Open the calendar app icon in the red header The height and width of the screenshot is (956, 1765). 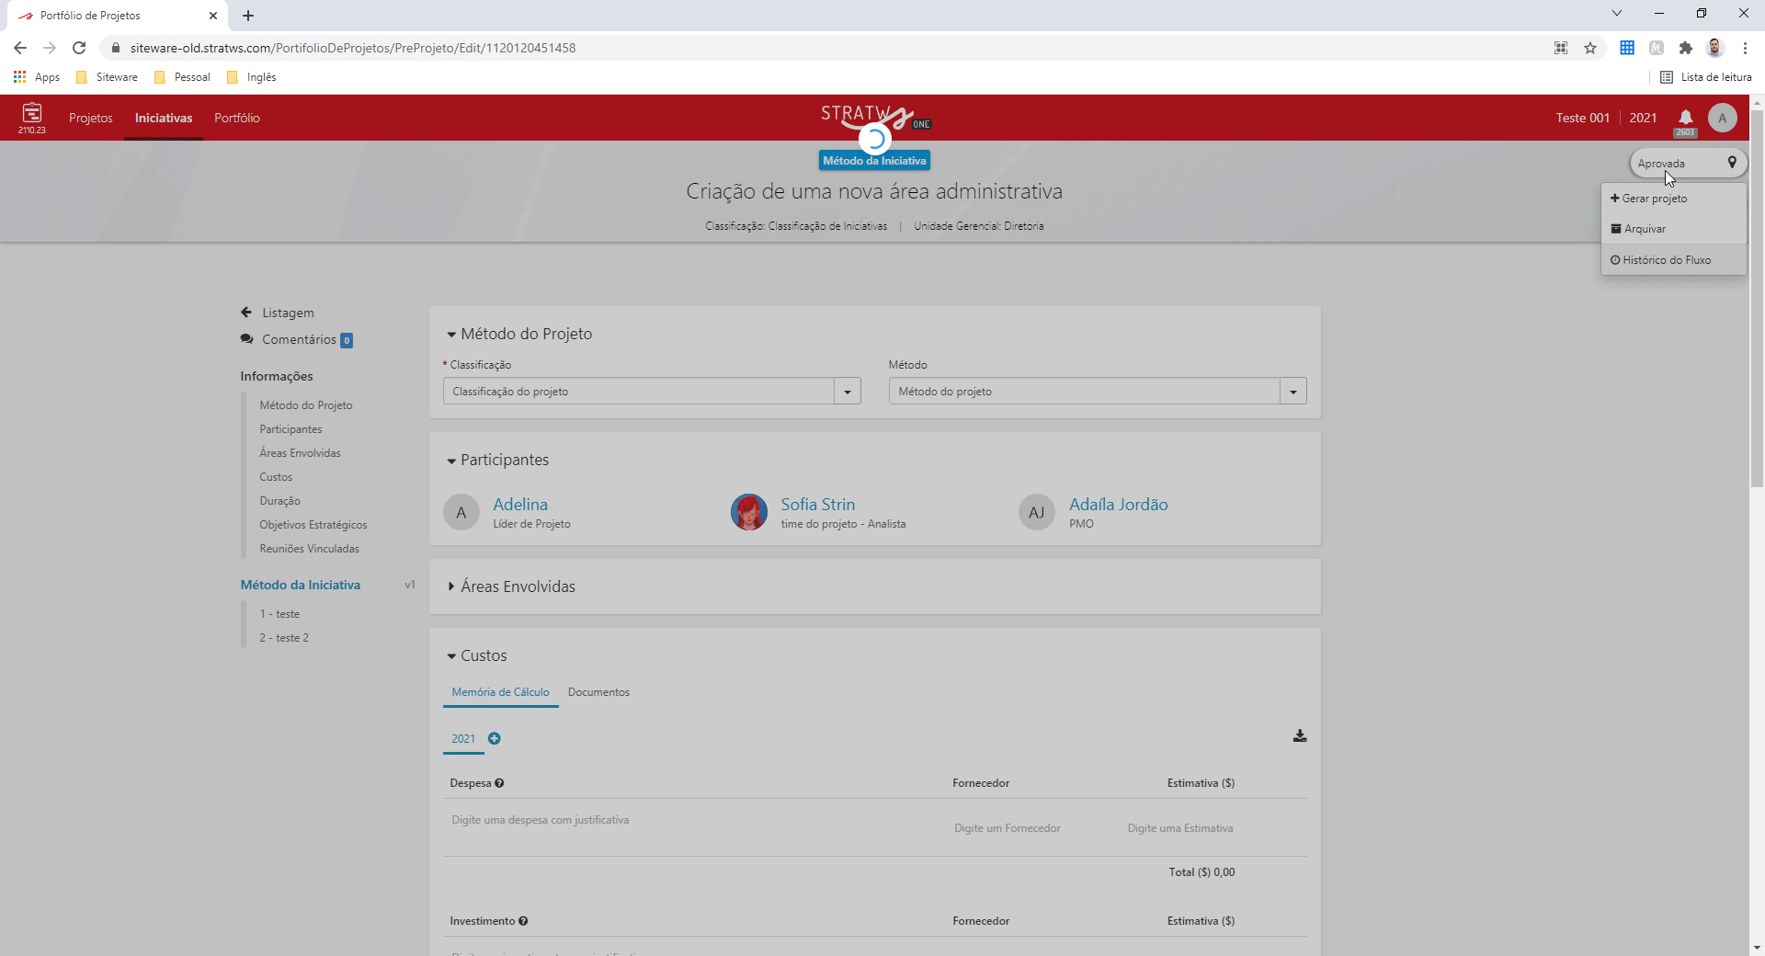[32, 113]
